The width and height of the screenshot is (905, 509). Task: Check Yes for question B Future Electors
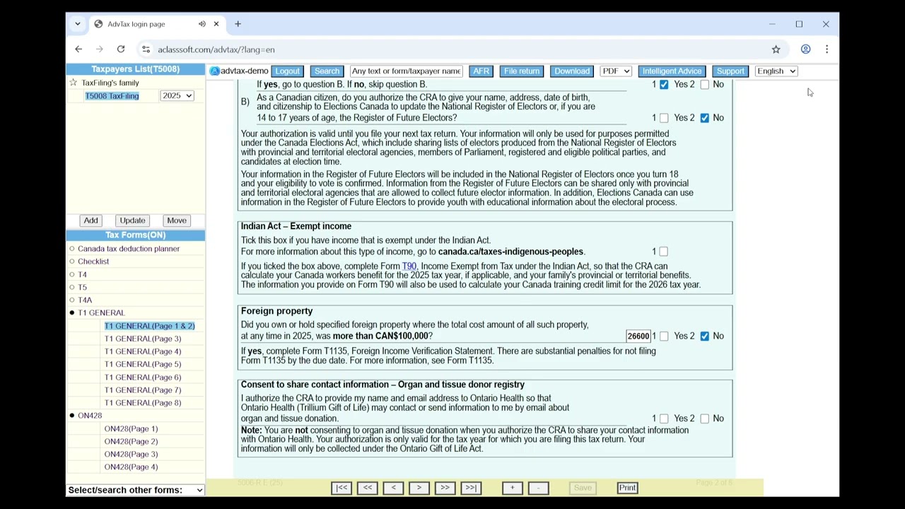(664, 118)
